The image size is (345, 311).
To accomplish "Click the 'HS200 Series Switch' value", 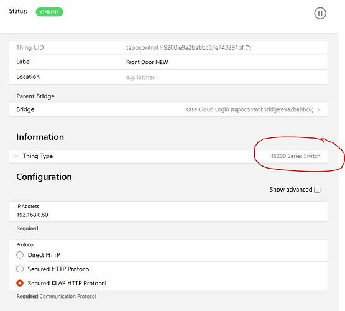I will (295, 156).
